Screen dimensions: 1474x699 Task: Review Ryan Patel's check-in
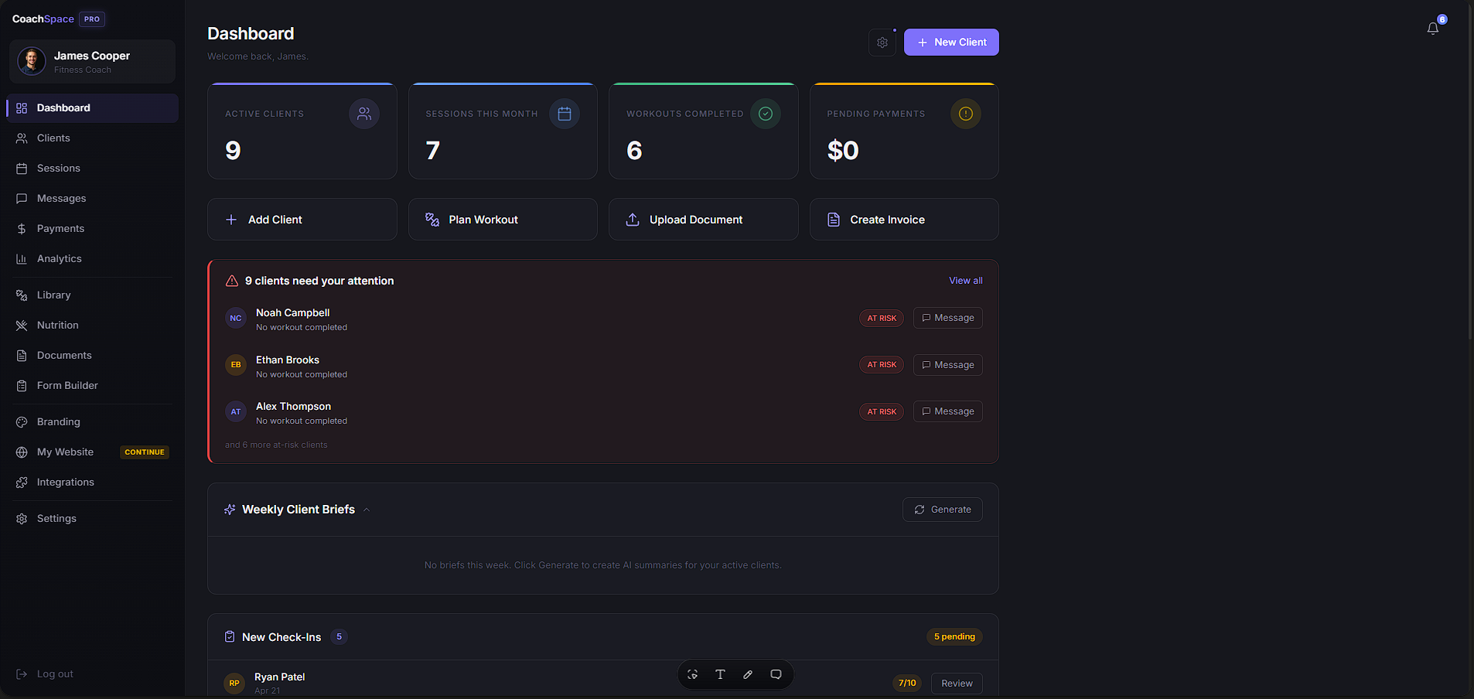coord(957,684)
